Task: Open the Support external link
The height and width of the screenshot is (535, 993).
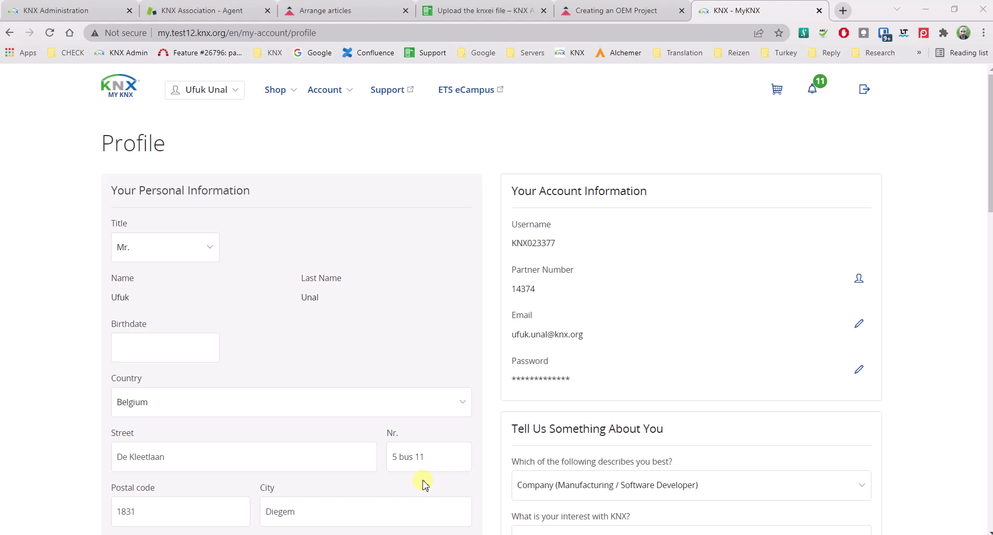Action: point(392,90)
